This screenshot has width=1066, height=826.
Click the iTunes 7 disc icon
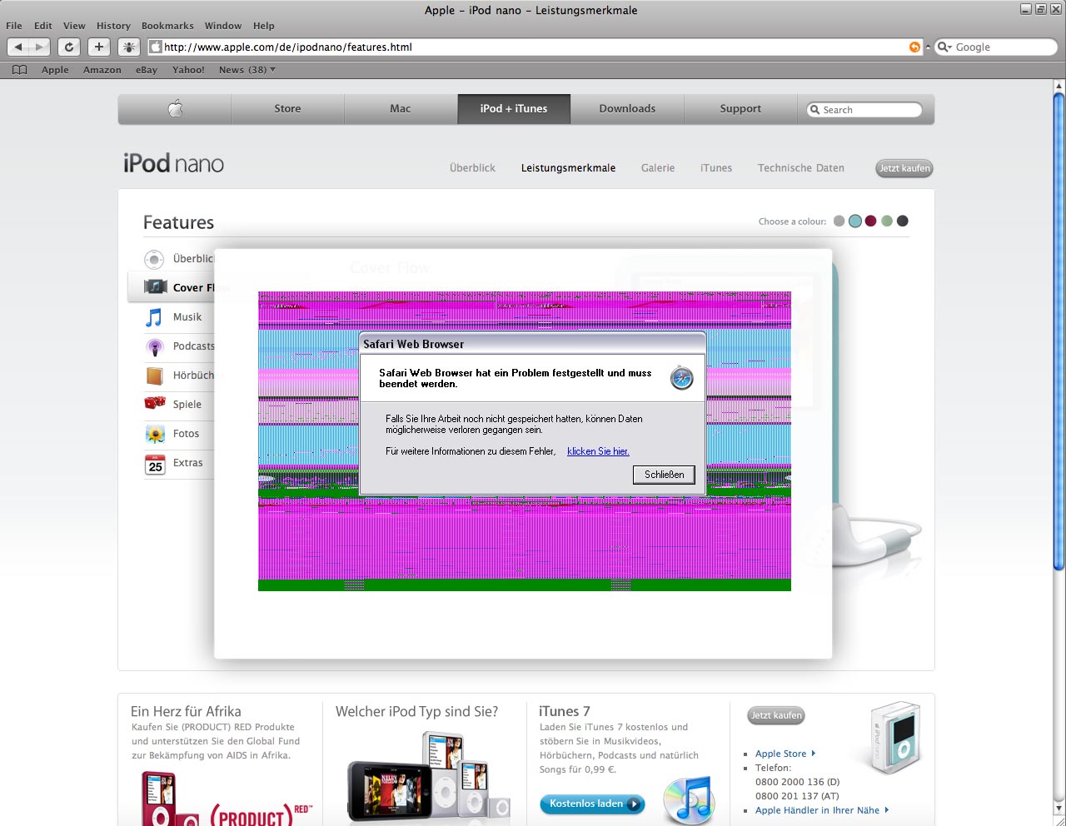point(690,800)
